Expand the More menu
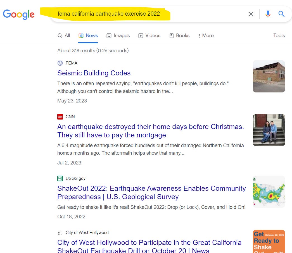Image resolution: width=292 pixels, height=253 pixels. coord(206,35)
